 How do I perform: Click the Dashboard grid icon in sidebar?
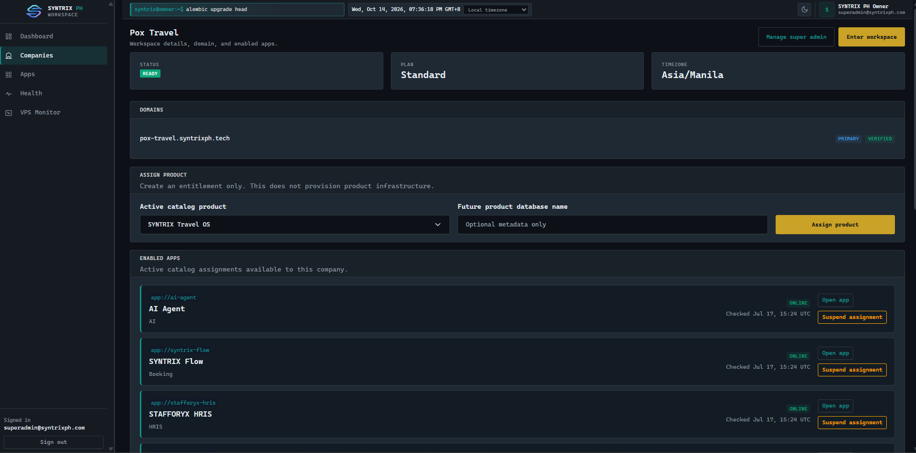click(x=9, y=36)
